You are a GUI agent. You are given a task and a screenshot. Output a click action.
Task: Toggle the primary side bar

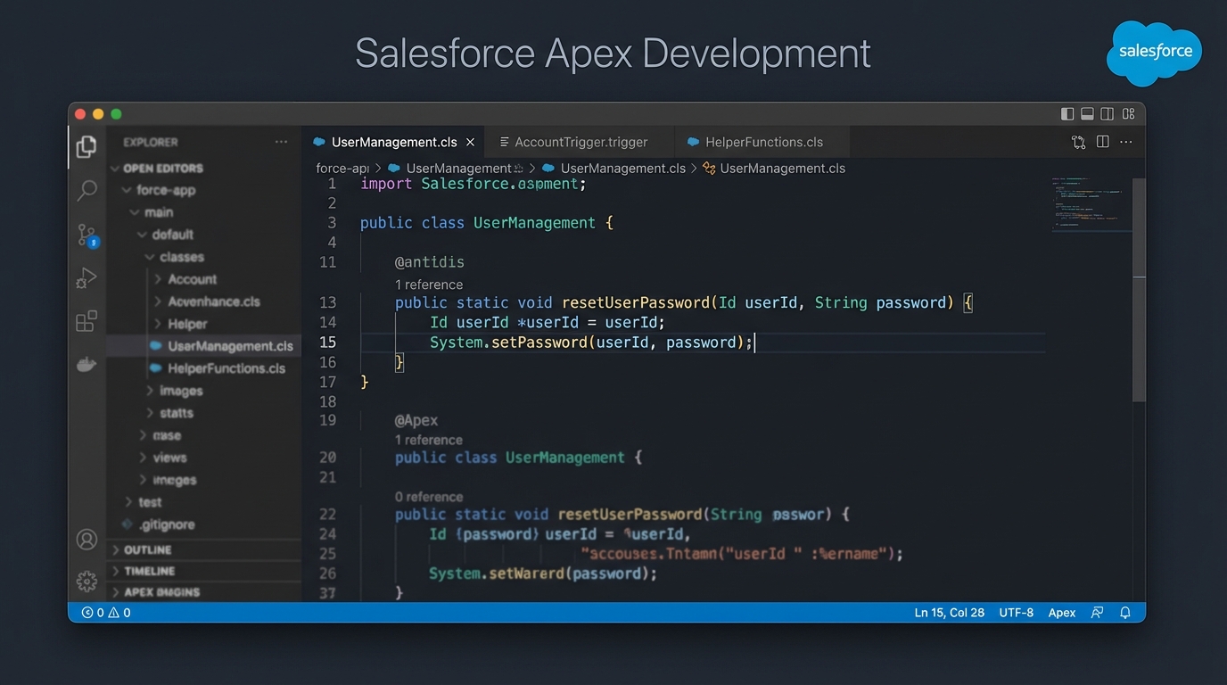(1067, 114)
